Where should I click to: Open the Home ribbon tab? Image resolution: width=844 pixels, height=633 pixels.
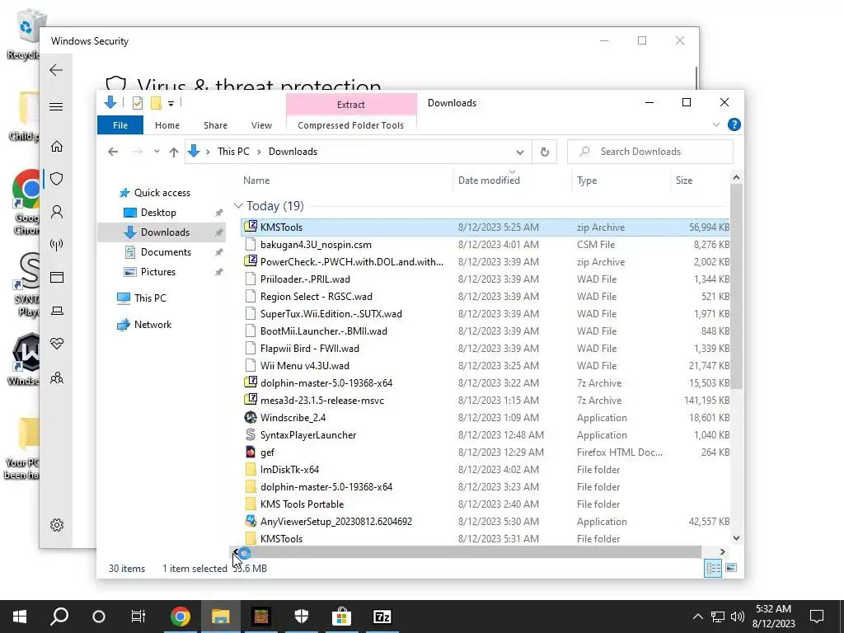point(167,125)
